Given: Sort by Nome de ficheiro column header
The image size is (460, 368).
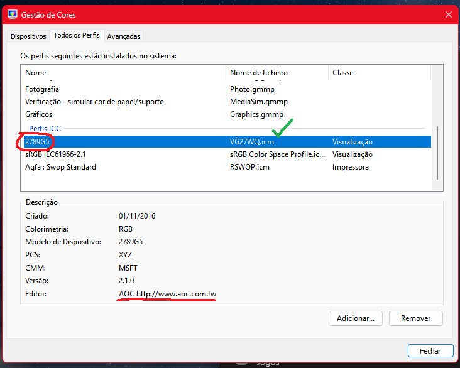Looking at the screenshot, I should point(277,73).
